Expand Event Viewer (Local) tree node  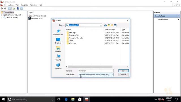tap(2, 15)
